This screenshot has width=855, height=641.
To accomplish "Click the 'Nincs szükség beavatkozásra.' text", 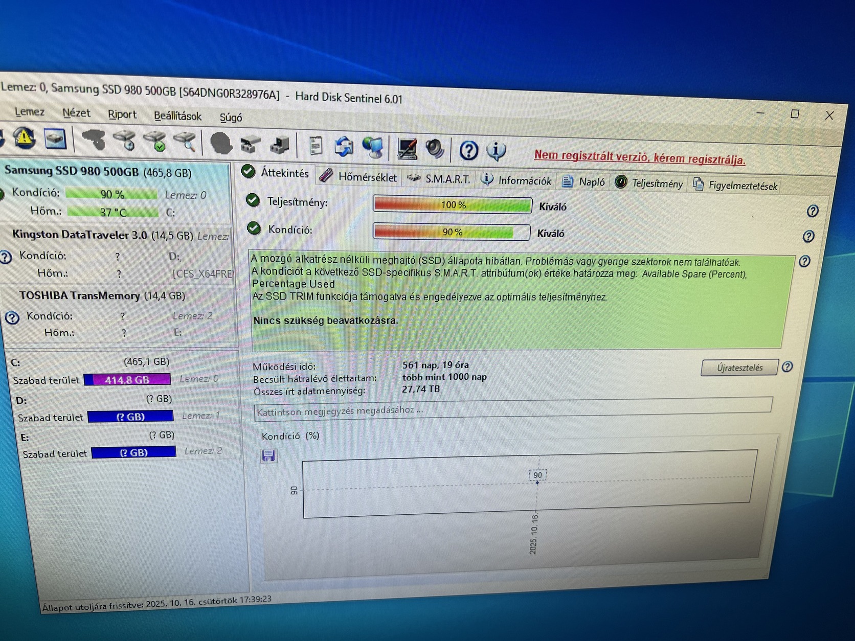I will pyautogui.click(x=325, y=320).
